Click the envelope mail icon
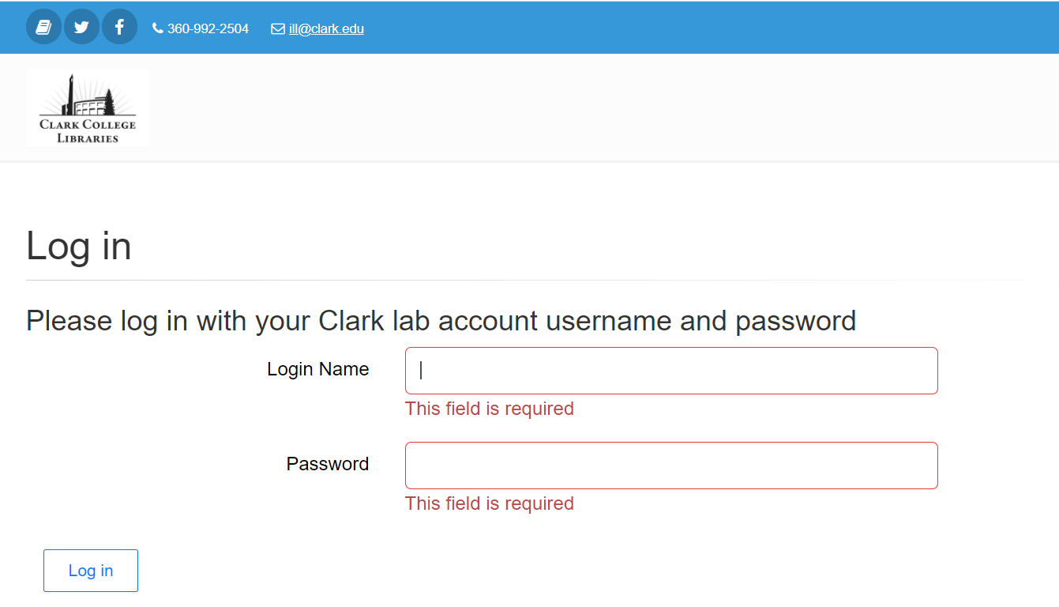This screenshot has height=607, width=1059. coord(278,29)
